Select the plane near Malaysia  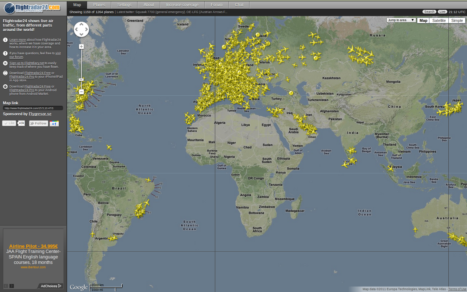tap(391, 168)
